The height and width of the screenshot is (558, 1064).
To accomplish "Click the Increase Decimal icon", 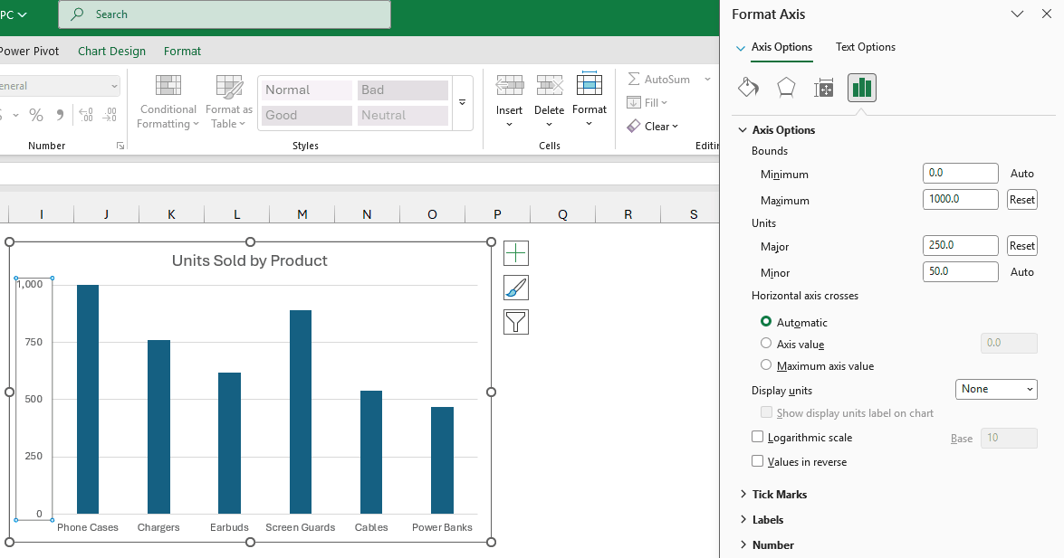I will [x=85, y=115].
